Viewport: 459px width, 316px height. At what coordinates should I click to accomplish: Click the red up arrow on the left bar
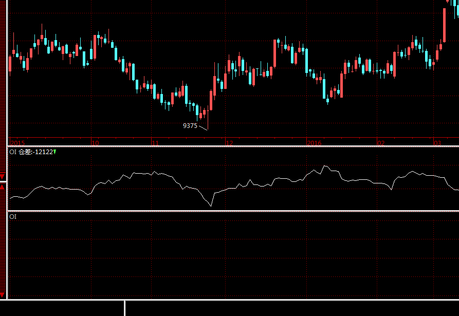coord(3,187)
